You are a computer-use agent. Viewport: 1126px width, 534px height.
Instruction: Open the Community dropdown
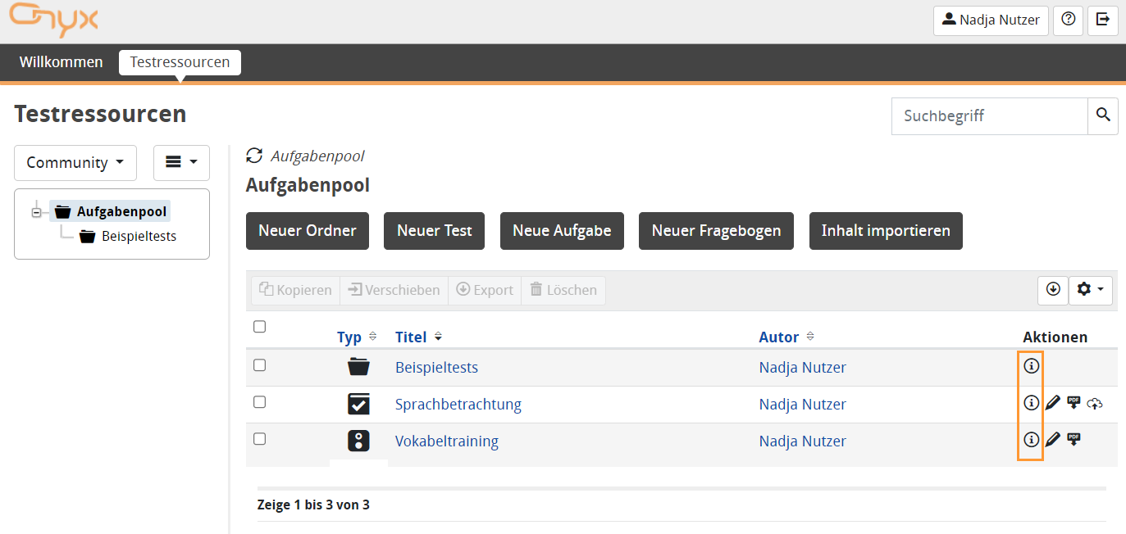(x=75, y=163)
